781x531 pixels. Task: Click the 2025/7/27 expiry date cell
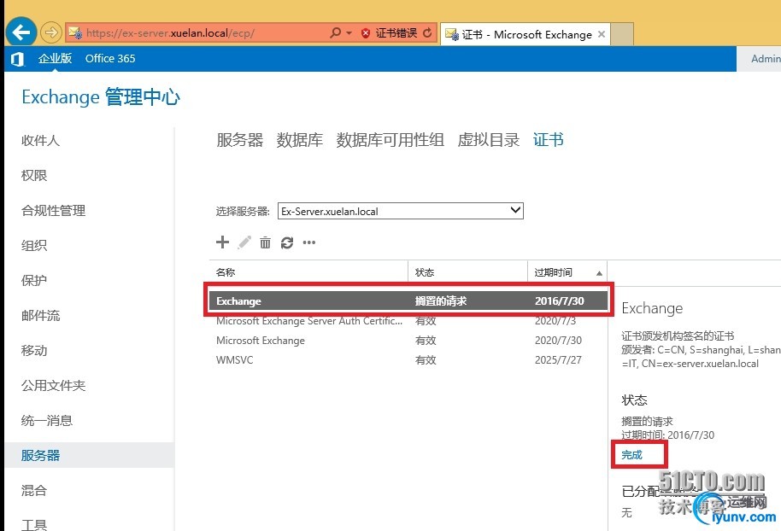click(558, 359)
